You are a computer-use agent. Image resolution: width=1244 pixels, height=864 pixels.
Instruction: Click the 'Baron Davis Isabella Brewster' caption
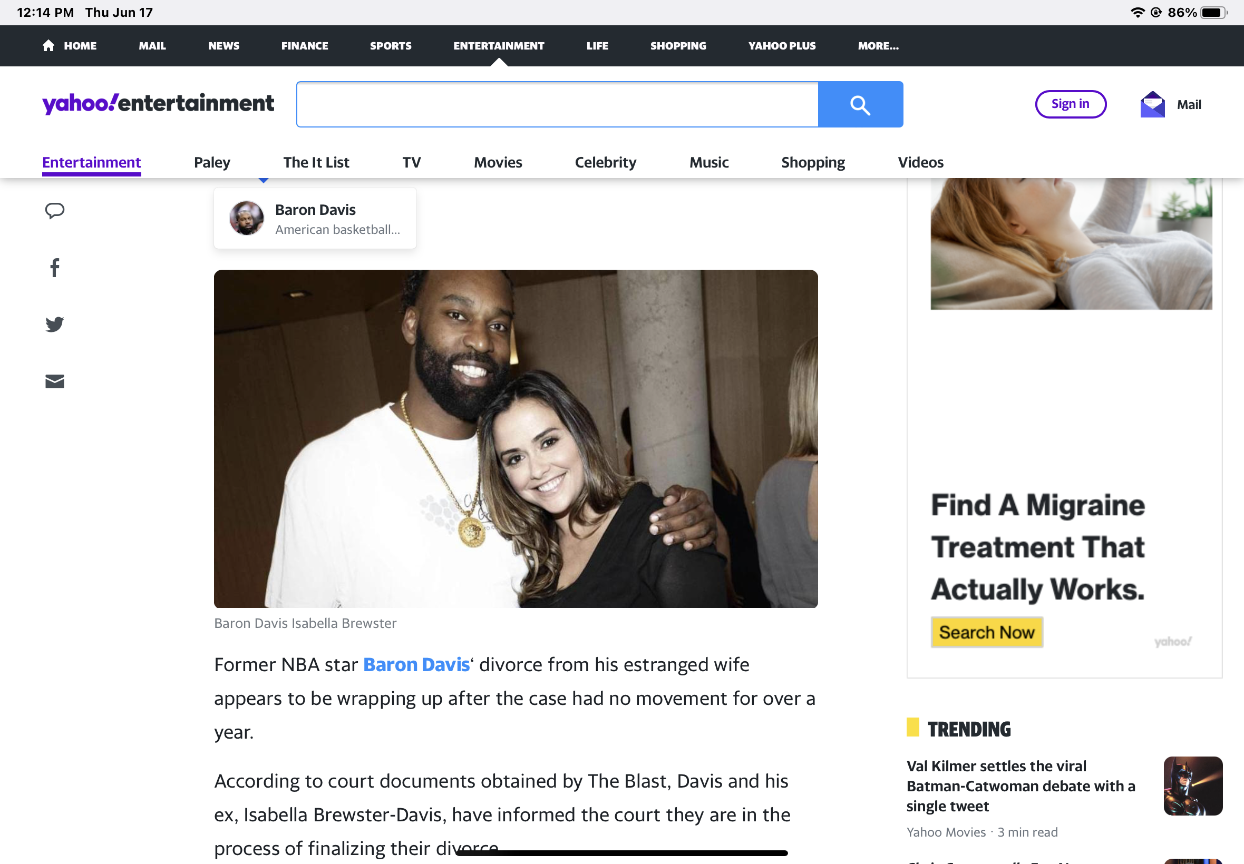pyautogui.click(x=305, y=623)
